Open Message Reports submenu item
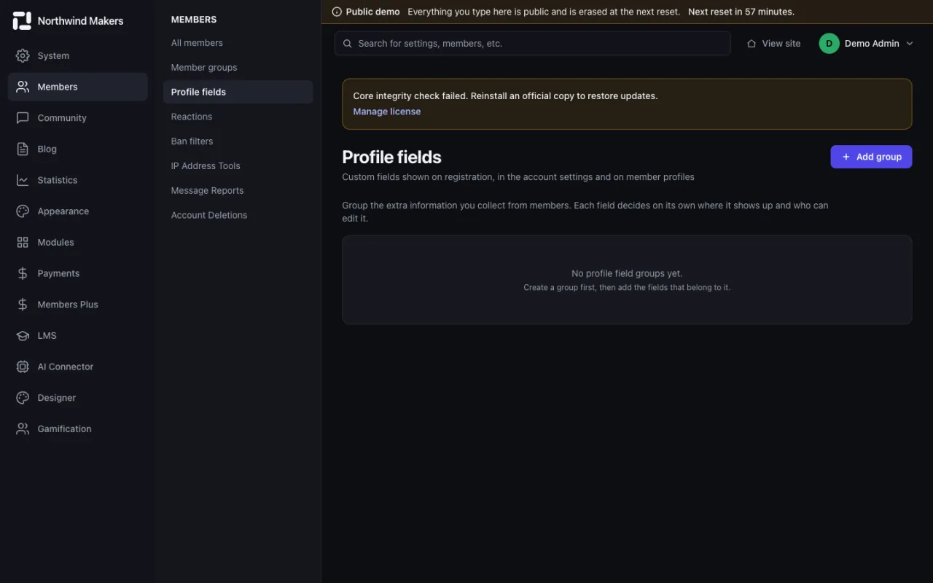933x583 pixels. (x=238, y=190)
